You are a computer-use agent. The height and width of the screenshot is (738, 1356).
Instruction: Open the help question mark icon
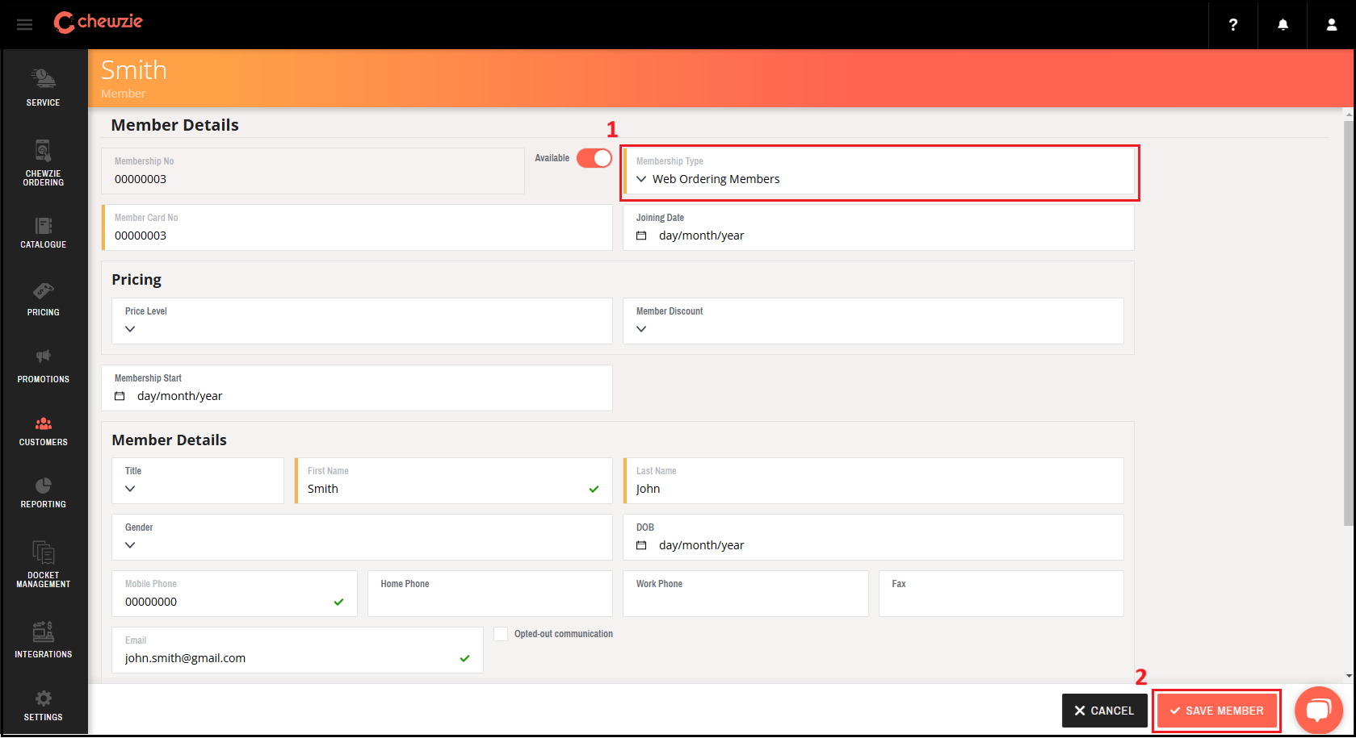pyautogui.click(x=1233, y=25)
